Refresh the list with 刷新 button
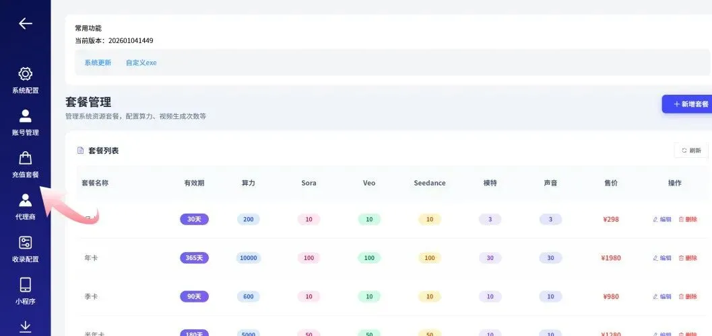Viewport: 712px width, 336px height. pyautogui.click(x=691, y=151)
